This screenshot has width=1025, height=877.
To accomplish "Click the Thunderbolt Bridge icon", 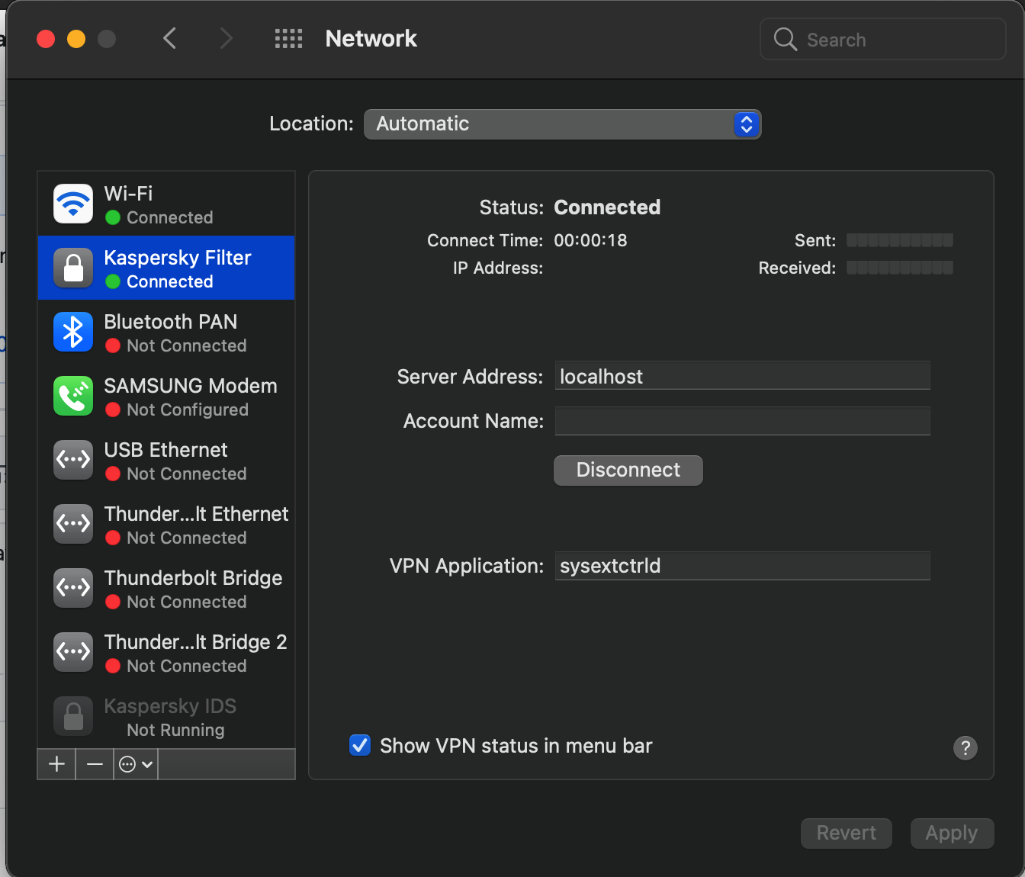I will 72,588.
